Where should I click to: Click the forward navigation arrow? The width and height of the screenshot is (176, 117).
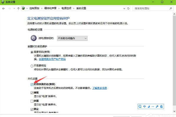(9, 9)
